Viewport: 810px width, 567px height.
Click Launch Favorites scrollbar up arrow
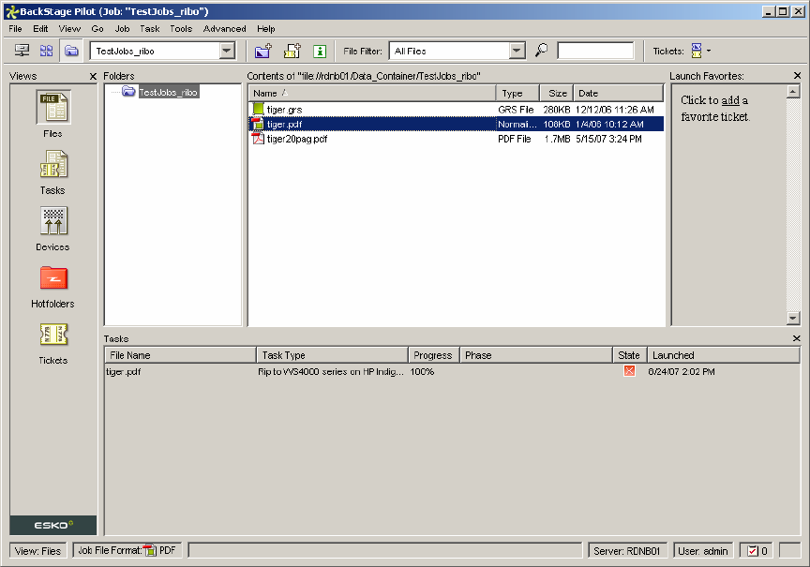pos(793,92)
